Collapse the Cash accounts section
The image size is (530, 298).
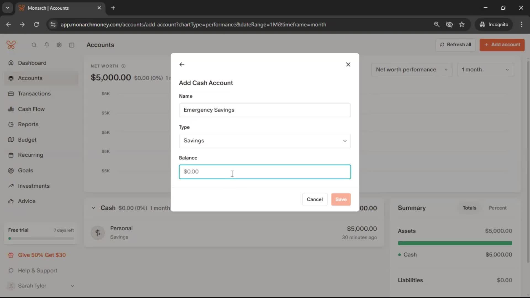coord(93,208)
